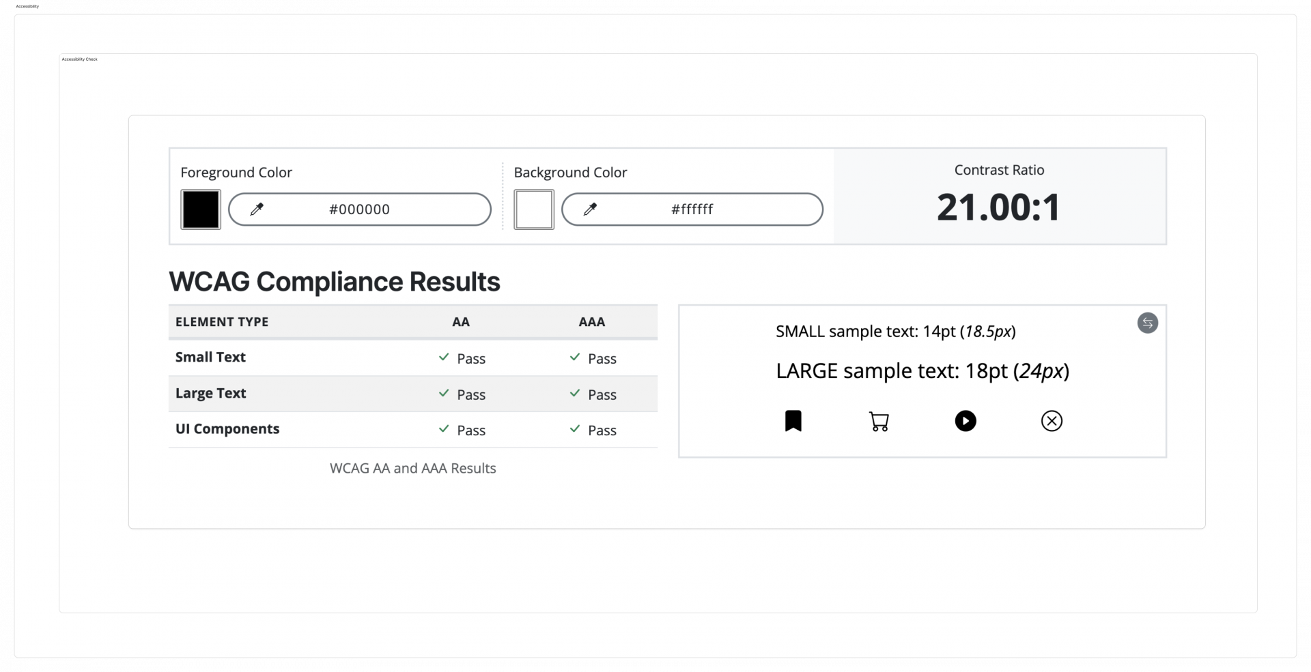Click the AA column header
Screen dimensions: 1311x672
461,322
